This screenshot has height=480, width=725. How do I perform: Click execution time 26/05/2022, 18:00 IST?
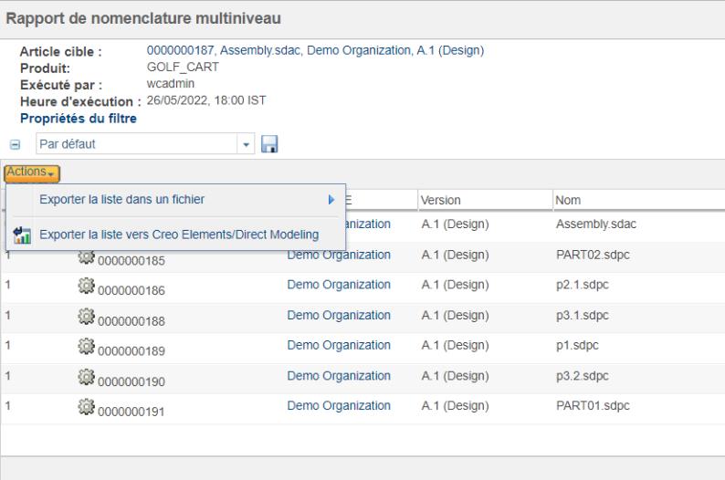[x=206, y=100]
